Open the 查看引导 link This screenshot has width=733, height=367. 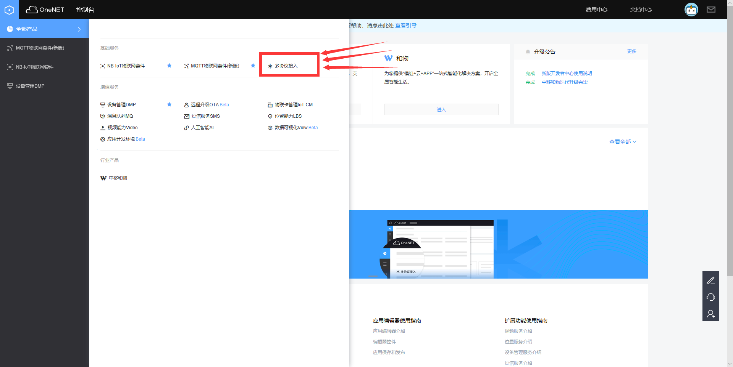pos(406,26)
